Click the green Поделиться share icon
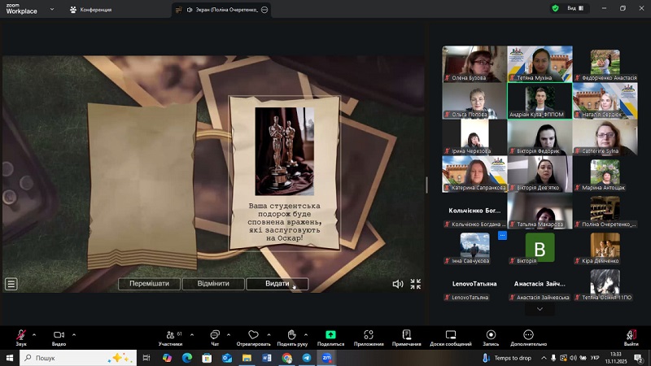This screenshot has width=651, height=366. pos(330,334)
